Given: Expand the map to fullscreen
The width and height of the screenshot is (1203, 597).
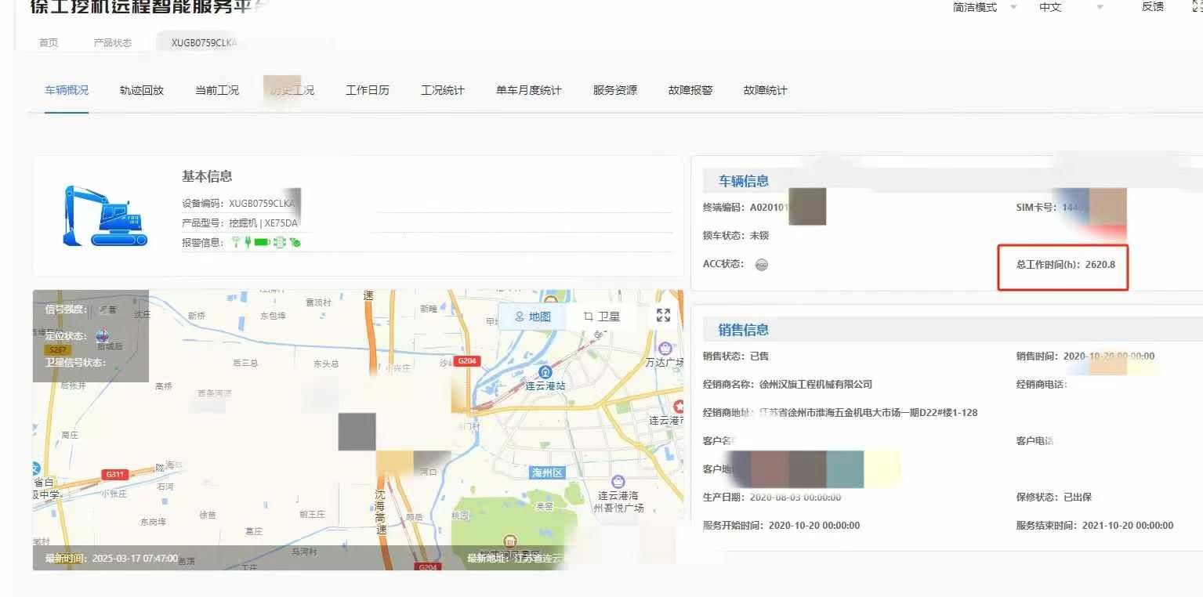Looking at the screenshot, I should [x=664, y=315].
